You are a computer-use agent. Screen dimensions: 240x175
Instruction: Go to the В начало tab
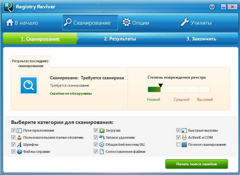(x=32, y=22)
